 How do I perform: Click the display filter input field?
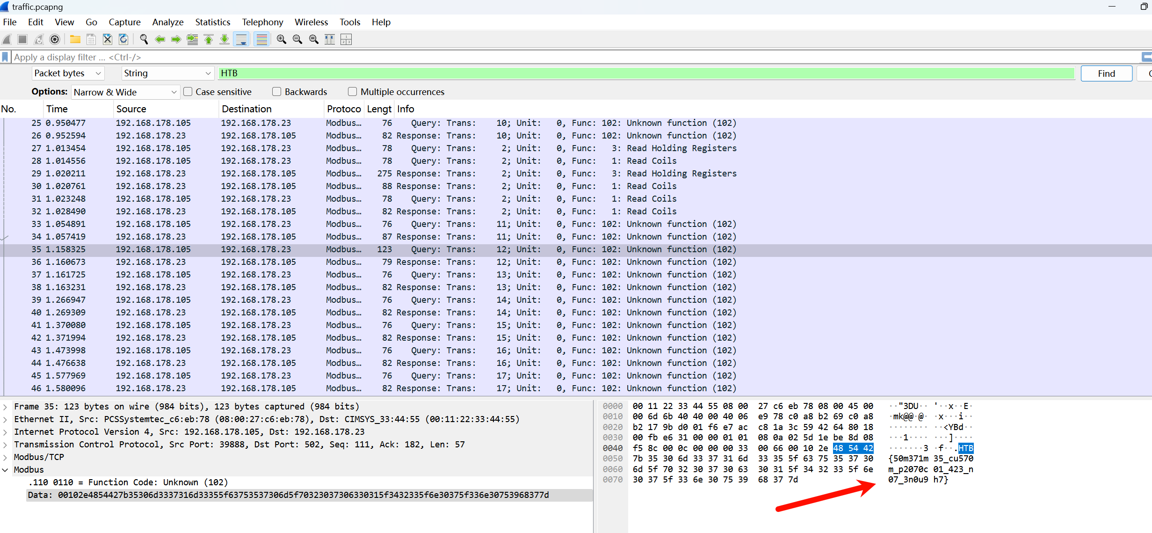coord(561,57)
